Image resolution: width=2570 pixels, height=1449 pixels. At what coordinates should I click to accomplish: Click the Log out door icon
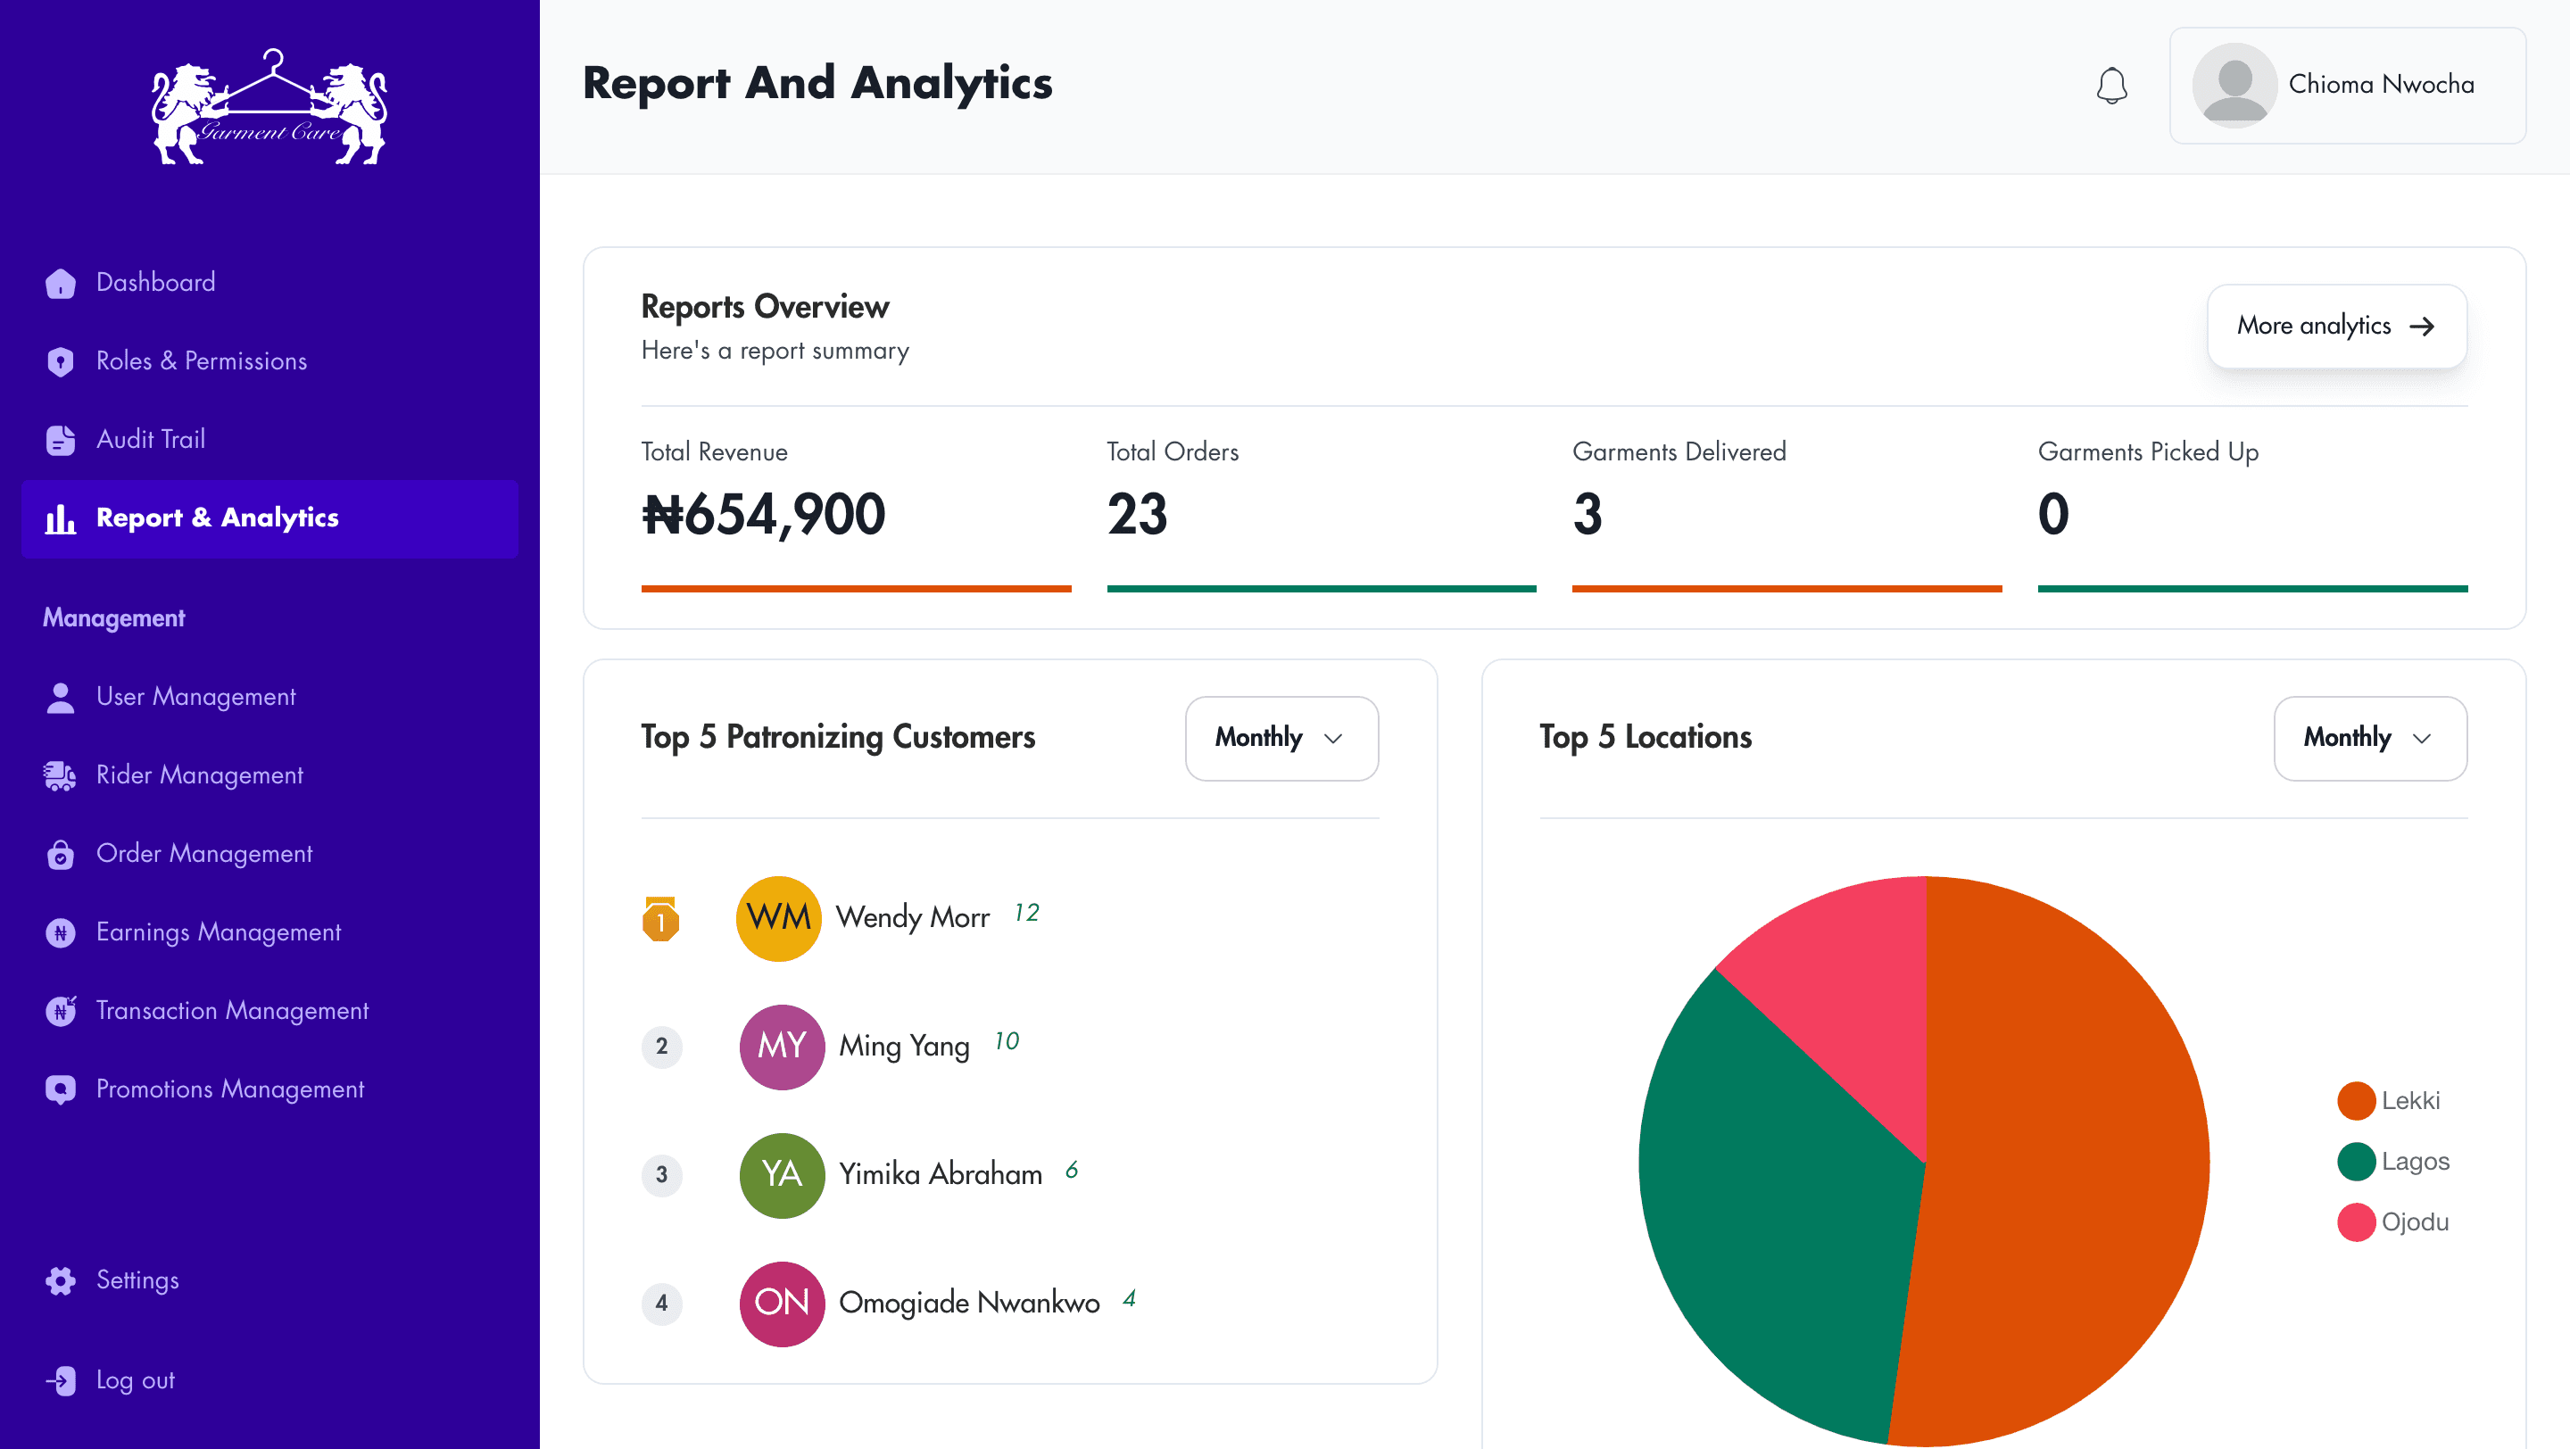coord(60,1380)
